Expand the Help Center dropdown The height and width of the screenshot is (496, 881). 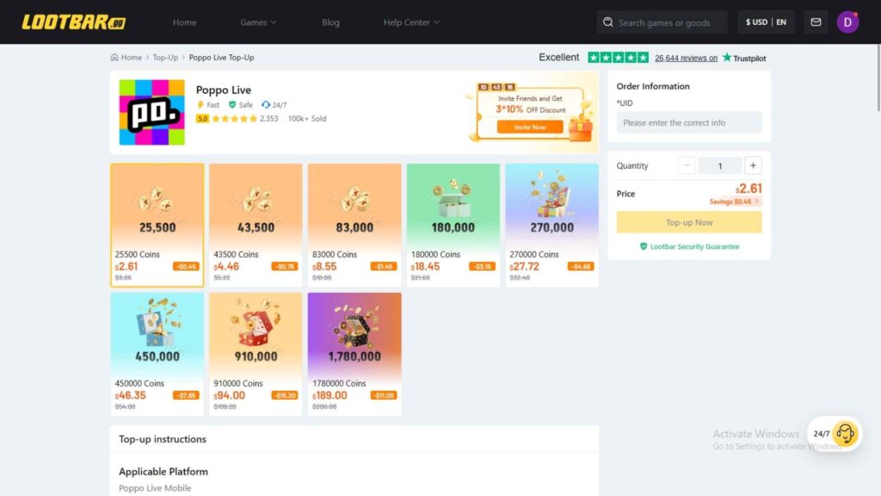point(411,22)
